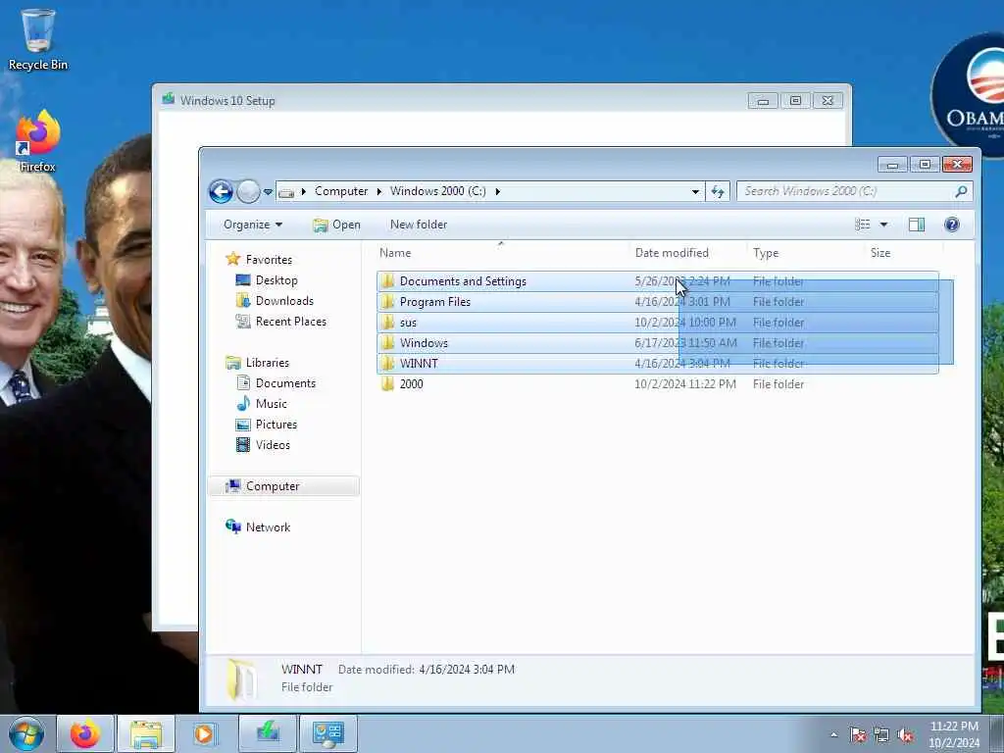Toggle the preview pane icon

[x=917, y=225]
